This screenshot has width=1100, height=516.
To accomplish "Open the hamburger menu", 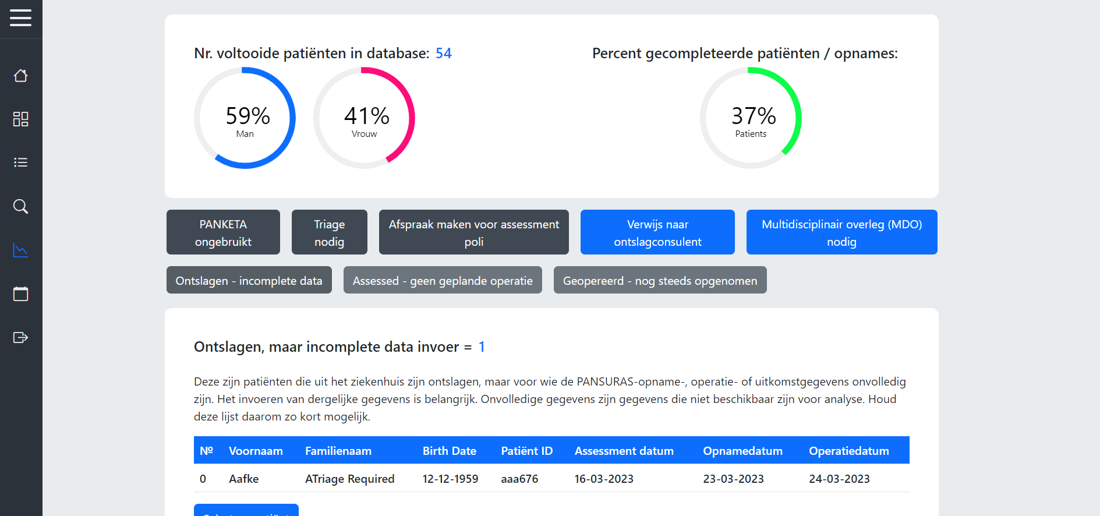I will point(21,18).
